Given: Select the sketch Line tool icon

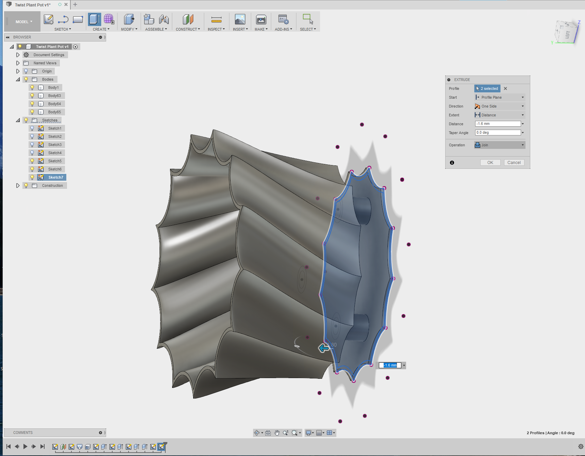Looking at the screenshot, I should point(63,19).
